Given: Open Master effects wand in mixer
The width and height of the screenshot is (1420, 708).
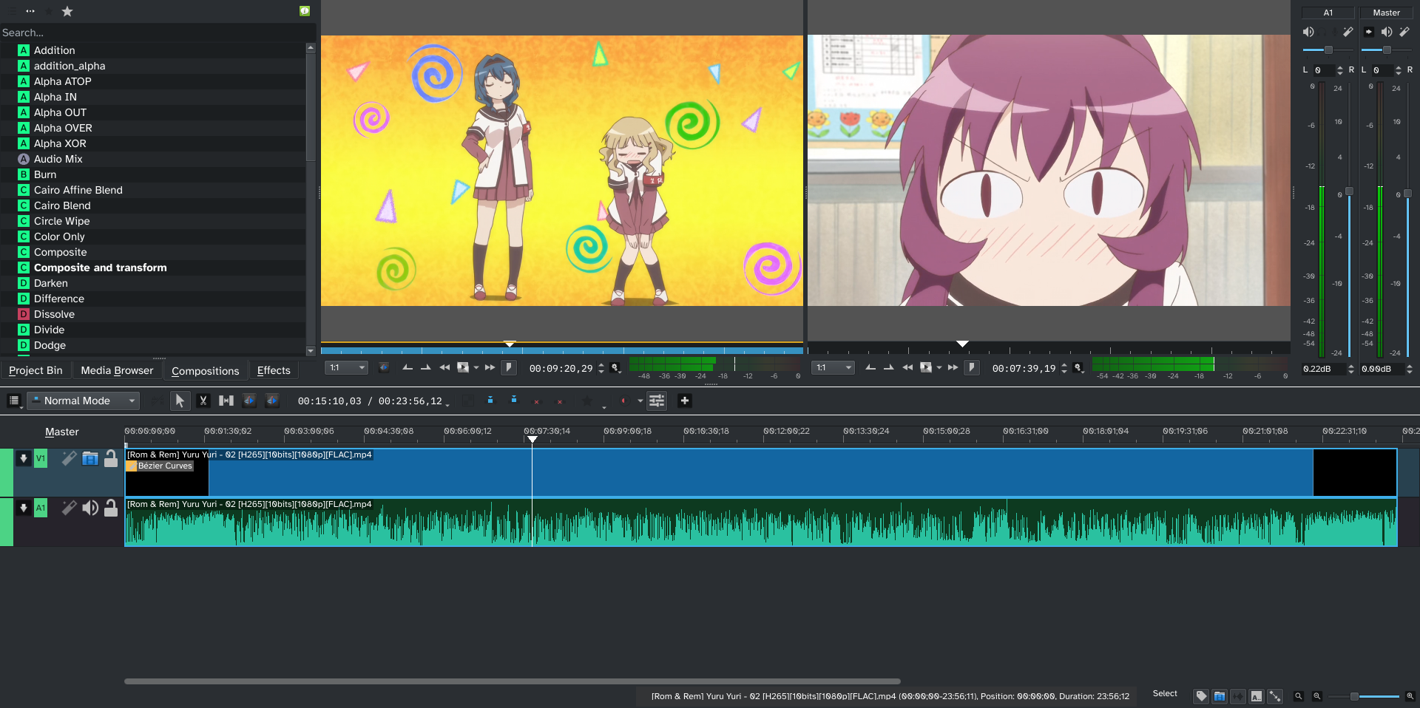Looking at the screenshot, I should click(1404, 32).
